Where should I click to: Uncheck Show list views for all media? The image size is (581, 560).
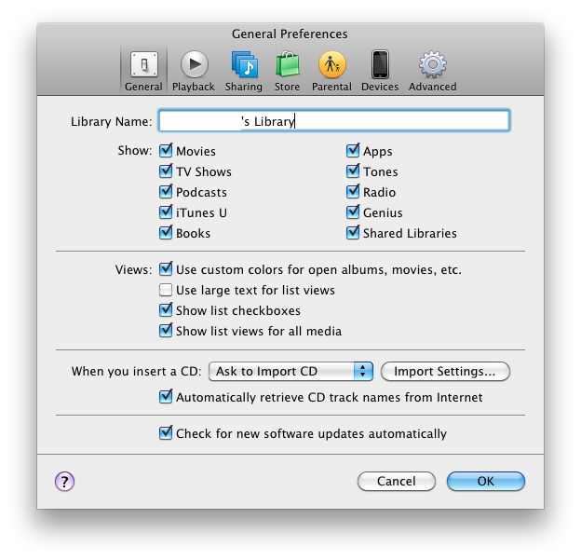click(166, 330)
